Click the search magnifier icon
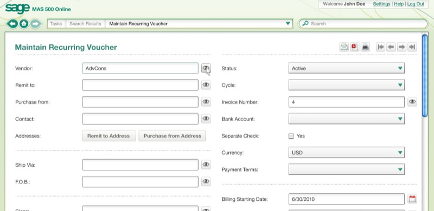The image size is (434, 211). coord(305,23)
